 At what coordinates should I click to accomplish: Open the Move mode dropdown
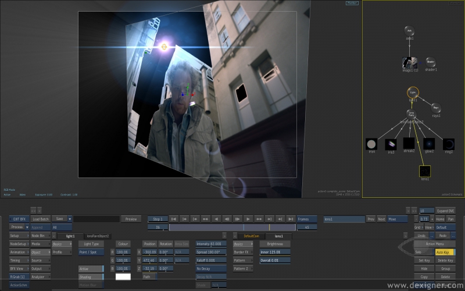coord(398,219)
